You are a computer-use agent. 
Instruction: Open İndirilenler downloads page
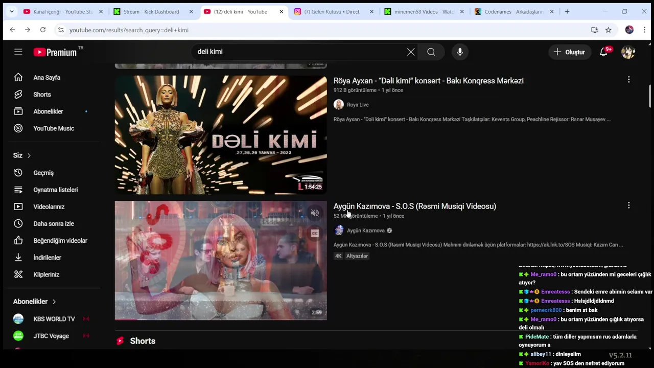47,258
